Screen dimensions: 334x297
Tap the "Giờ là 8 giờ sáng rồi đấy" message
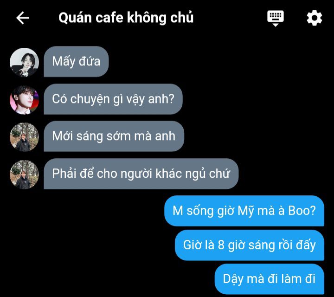(250, 245)
